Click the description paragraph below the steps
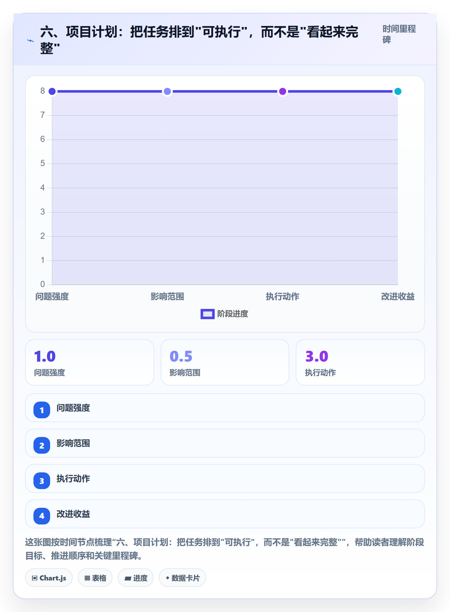 225,549
